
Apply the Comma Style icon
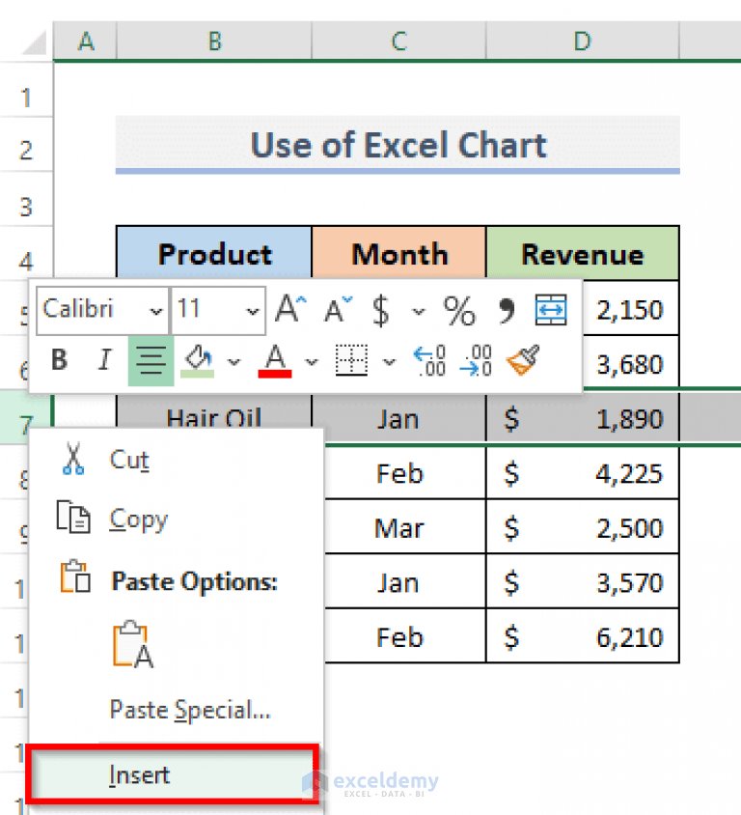503,309
